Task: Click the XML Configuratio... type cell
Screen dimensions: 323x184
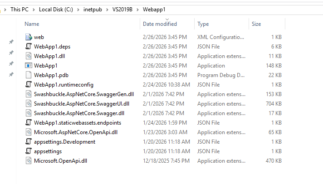Action: pos(220,37)
